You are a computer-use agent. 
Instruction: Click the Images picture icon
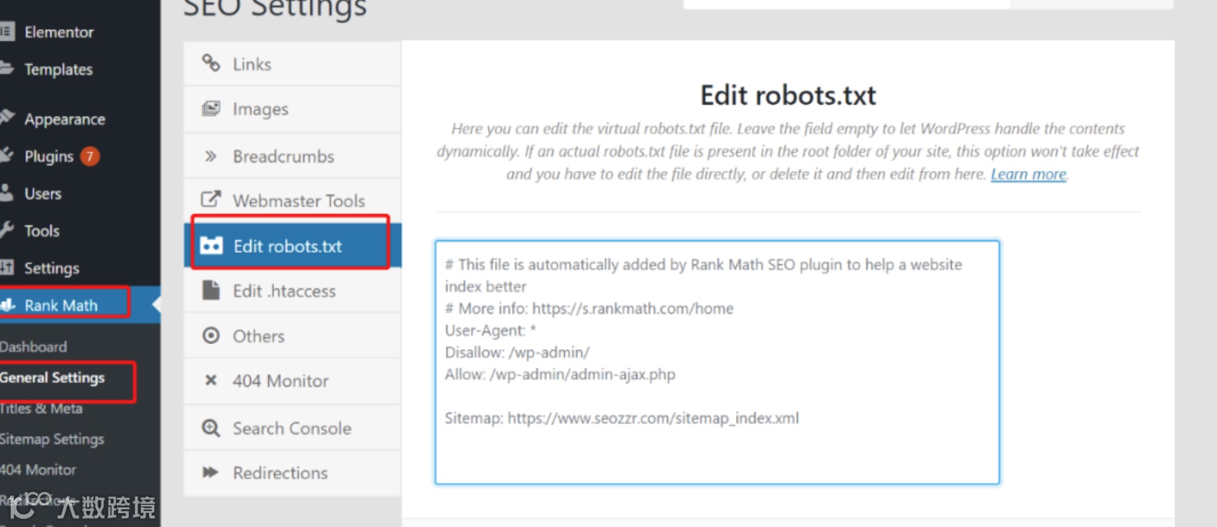pos(211,109)
